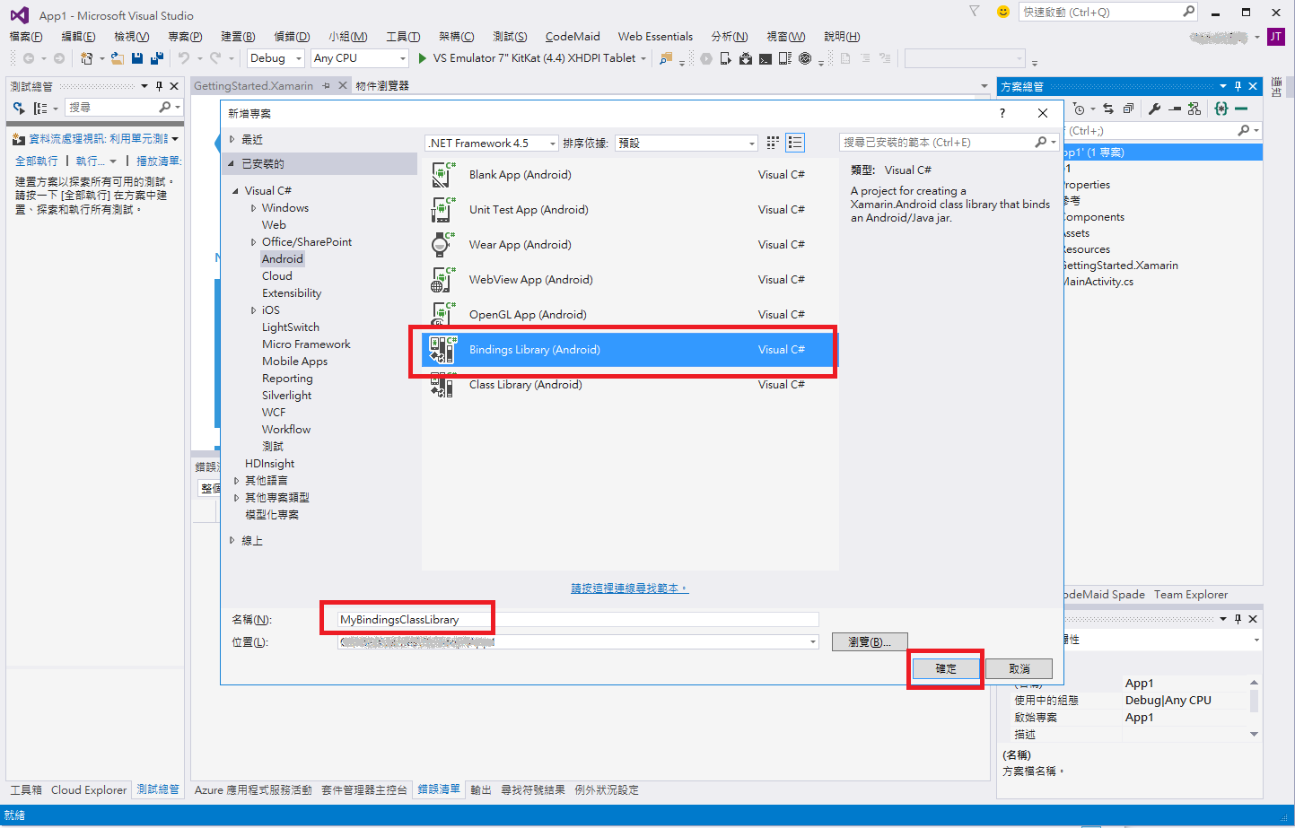Click the Collapse All icon in 方案總管
This screenshot has width=1295, height=828.
[1128, 109]
